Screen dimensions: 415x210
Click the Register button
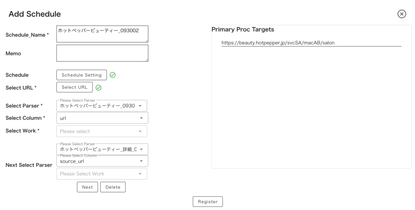pos(207,202)
